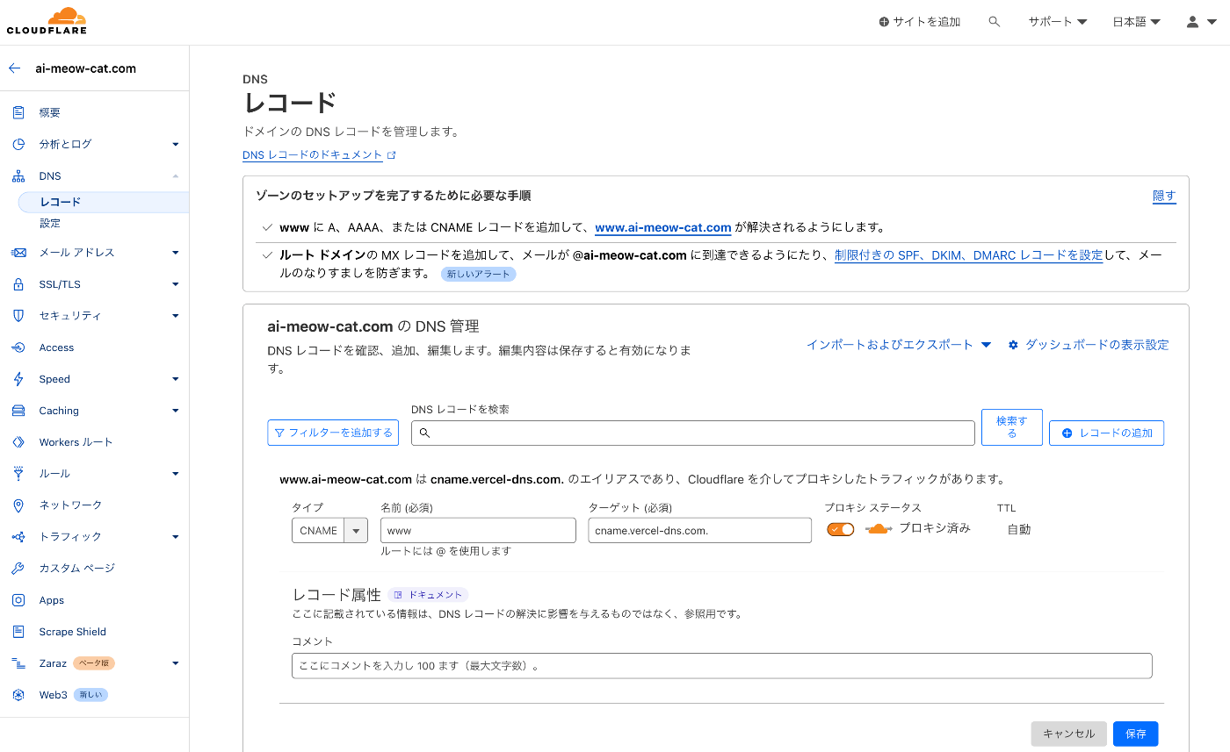Select 設定 under DNS in sidebar

[x=50, y=224]
